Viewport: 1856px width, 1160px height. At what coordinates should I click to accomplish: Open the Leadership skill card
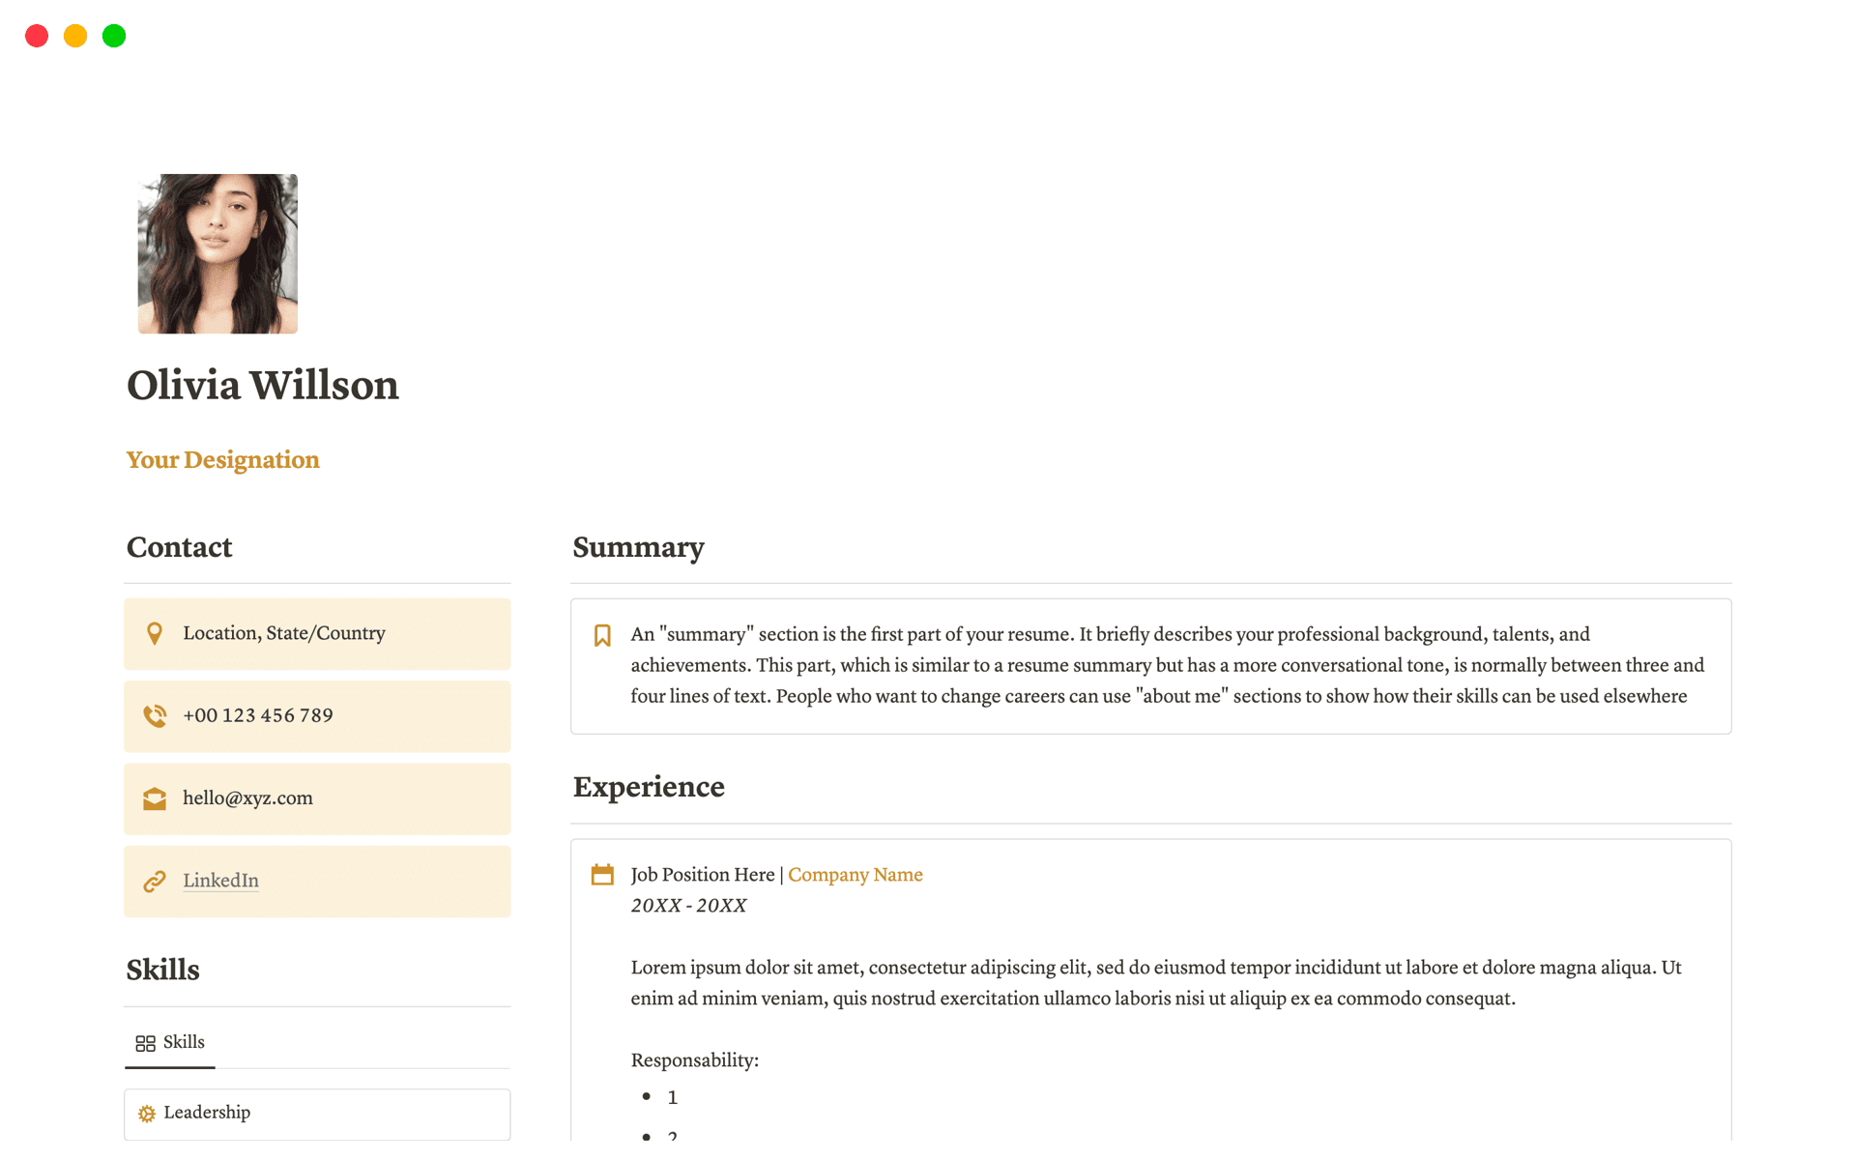[x=317, y=1114]
